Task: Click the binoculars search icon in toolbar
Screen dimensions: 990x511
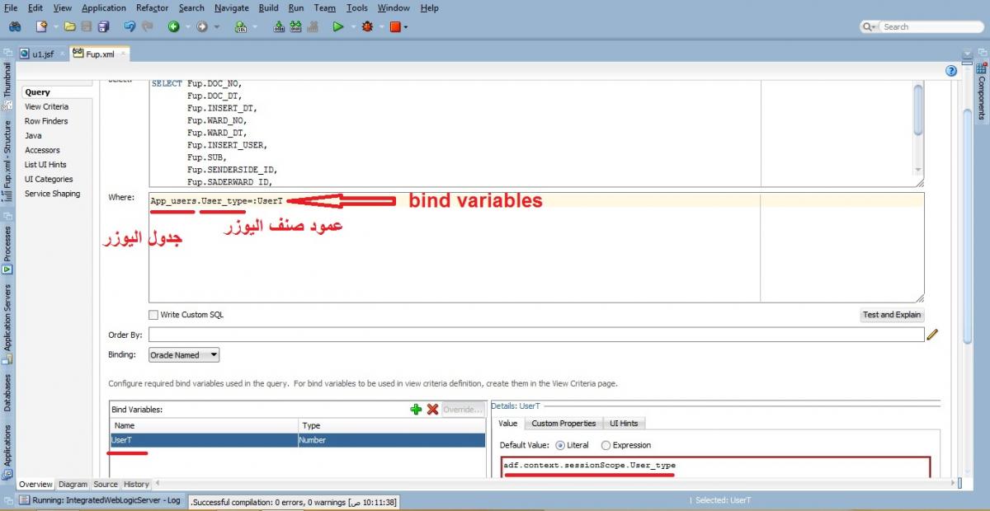Action: click(x=14, y=26)
